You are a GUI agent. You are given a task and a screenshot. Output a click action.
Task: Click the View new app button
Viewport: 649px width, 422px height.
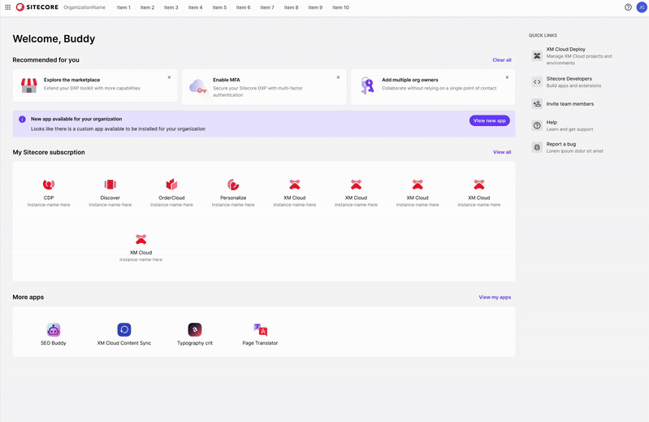[x=489, y=120]
